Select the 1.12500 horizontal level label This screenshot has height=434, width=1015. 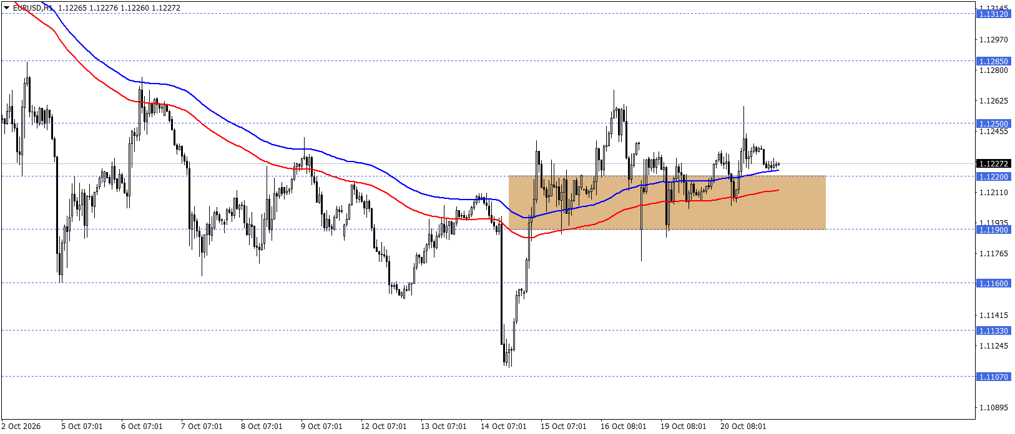[x=993, y=123]
